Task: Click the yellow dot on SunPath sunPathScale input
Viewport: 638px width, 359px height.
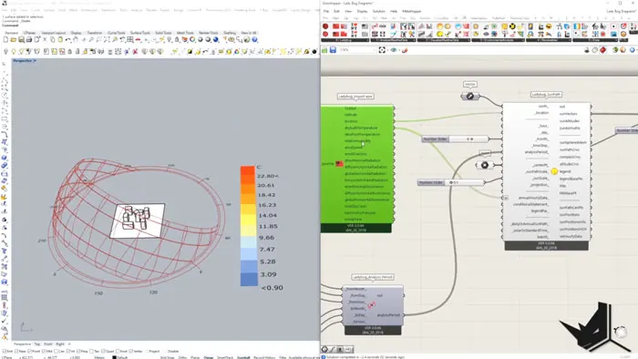Action: [x=554, y=171]
